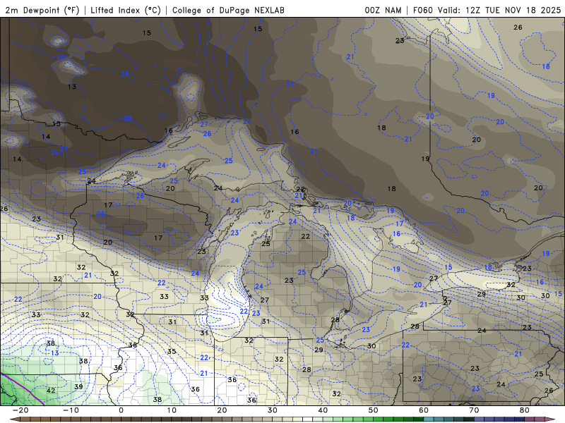The height and width of the screenshot is (423, 565).
Task: Click the black "39" dewpoint value
Action: pos(78,386)
